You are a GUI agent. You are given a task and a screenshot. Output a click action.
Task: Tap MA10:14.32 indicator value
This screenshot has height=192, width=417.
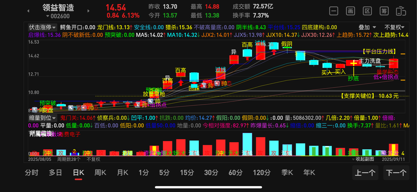(x=183, y=35)
